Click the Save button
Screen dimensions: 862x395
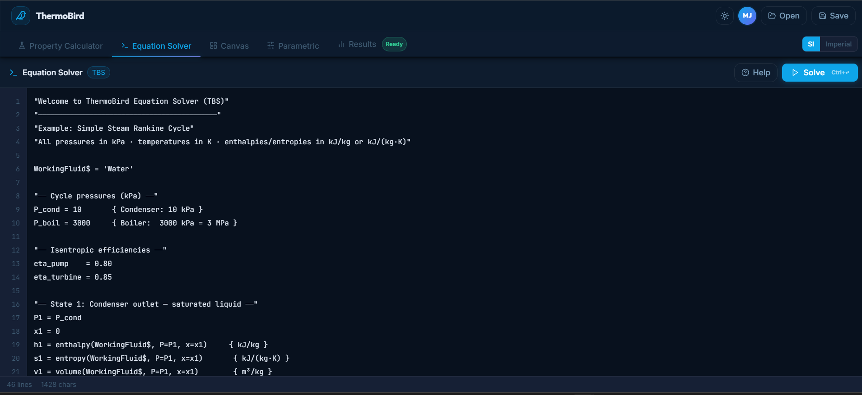coord(834,16)
